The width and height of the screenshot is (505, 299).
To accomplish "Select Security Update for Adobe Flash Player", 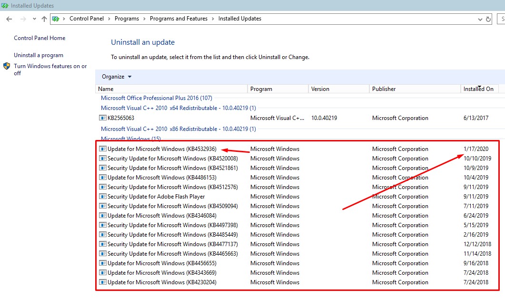I will [x=156, y=197].
